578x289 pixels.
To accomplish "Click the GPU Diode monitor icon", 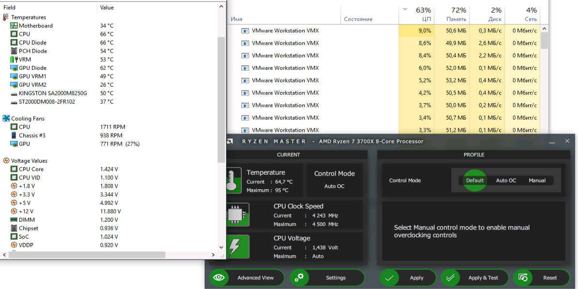I will coord(14,68).
